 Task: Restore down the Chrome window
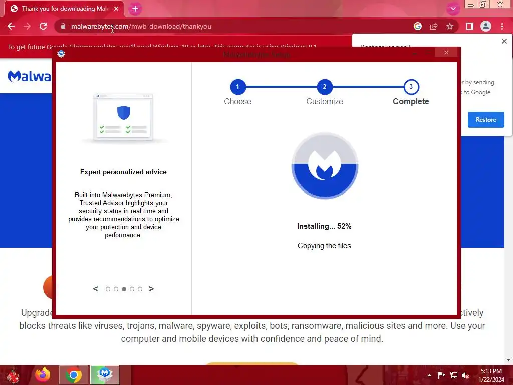pyautogui.click(x=483, y=4)
